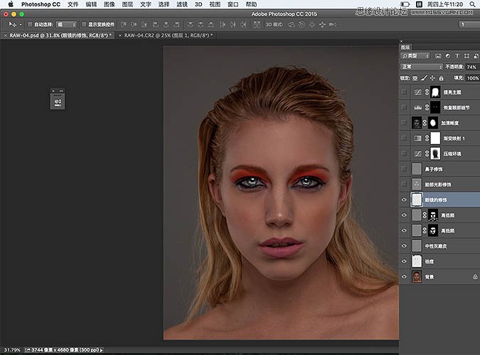The height and width of the screenshot is (355, 480).
Task: Click the 31.79% zoom level field
Action: point(12,350)
